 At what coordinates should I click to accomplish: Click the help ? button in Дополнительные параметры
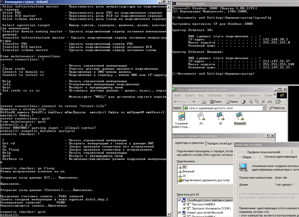coord(268,136)
